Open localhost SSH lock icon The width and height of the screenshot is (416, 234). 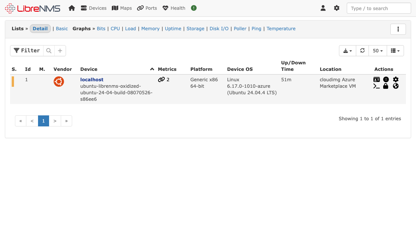tap(386, 86)
